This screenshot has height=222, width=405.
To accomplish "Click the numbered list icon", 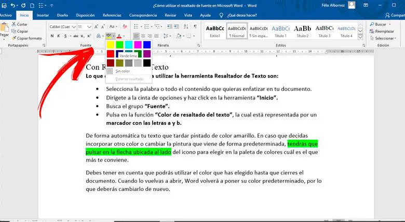I will point(147,26).
